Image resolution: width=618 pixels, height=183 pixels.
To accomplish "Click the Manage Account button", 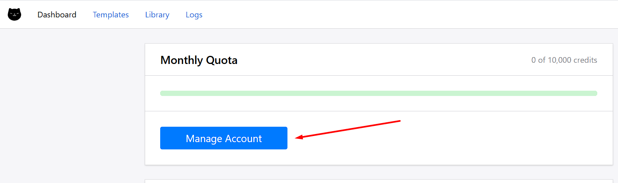I will (224, 138).
